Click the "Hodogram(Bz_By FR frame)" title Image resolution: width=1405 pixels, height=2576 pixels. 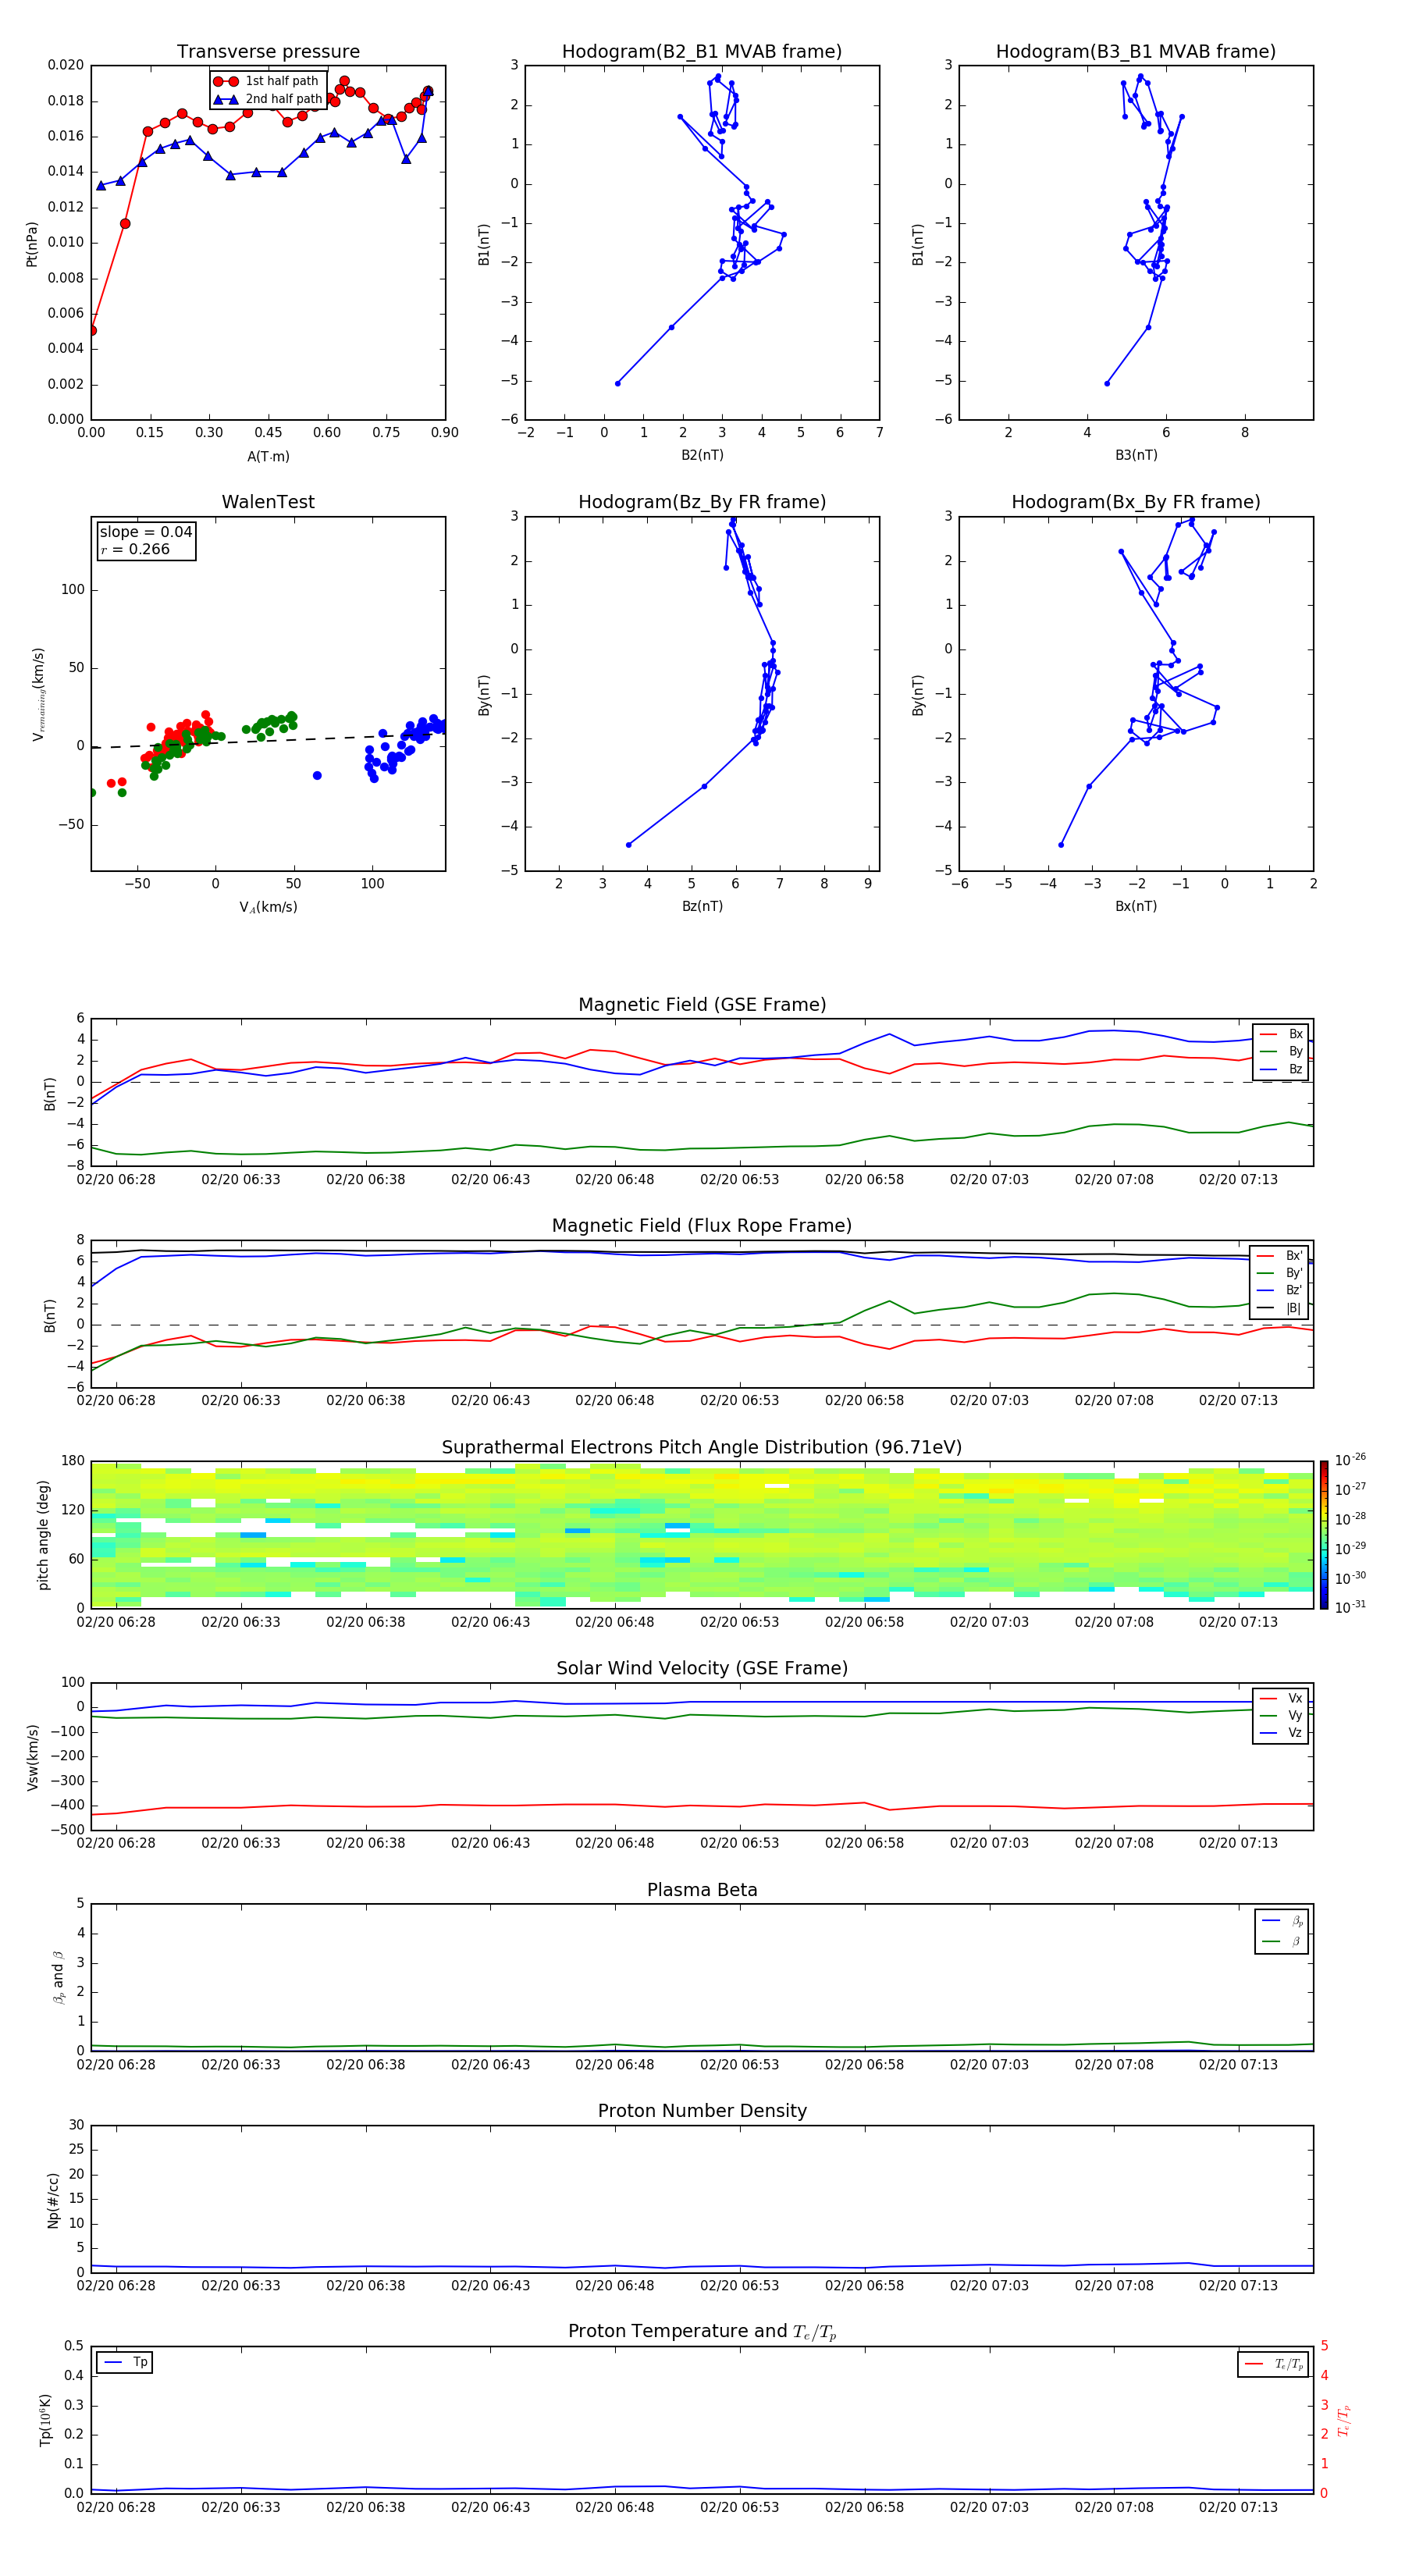pyautogui.click(x=702, y=502)
